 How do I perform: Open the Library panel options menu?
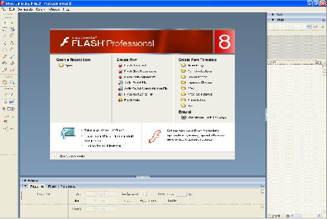[324, 20]
